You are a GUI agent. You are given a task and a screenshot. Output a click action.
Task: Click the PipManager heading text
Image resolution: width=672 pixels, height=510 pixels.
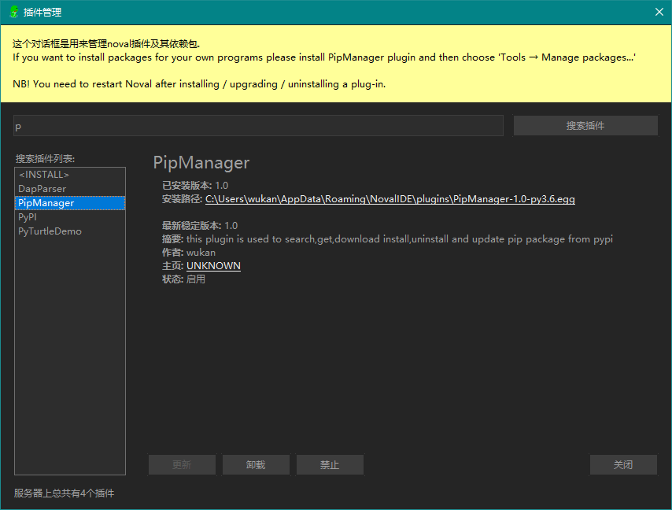pyautogui.click(x=201, y=162)
